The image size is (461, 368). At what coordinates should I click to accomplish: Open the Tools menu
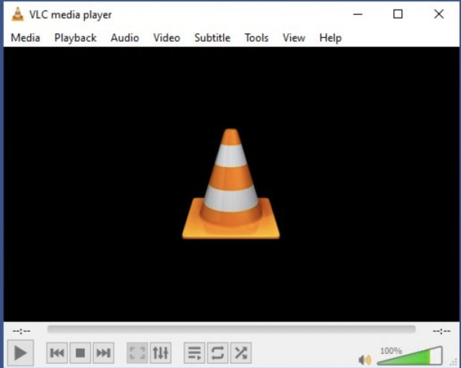[257, 38]
